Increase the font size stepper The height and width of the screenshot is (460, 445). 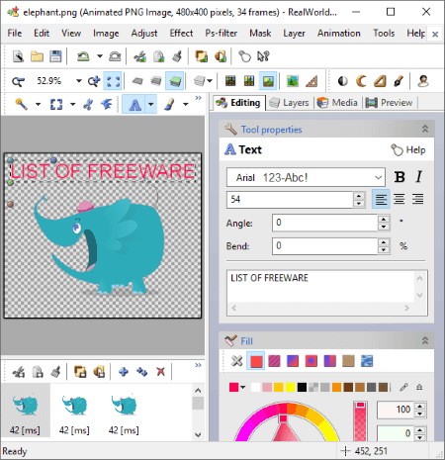click(x=359, y=195)
